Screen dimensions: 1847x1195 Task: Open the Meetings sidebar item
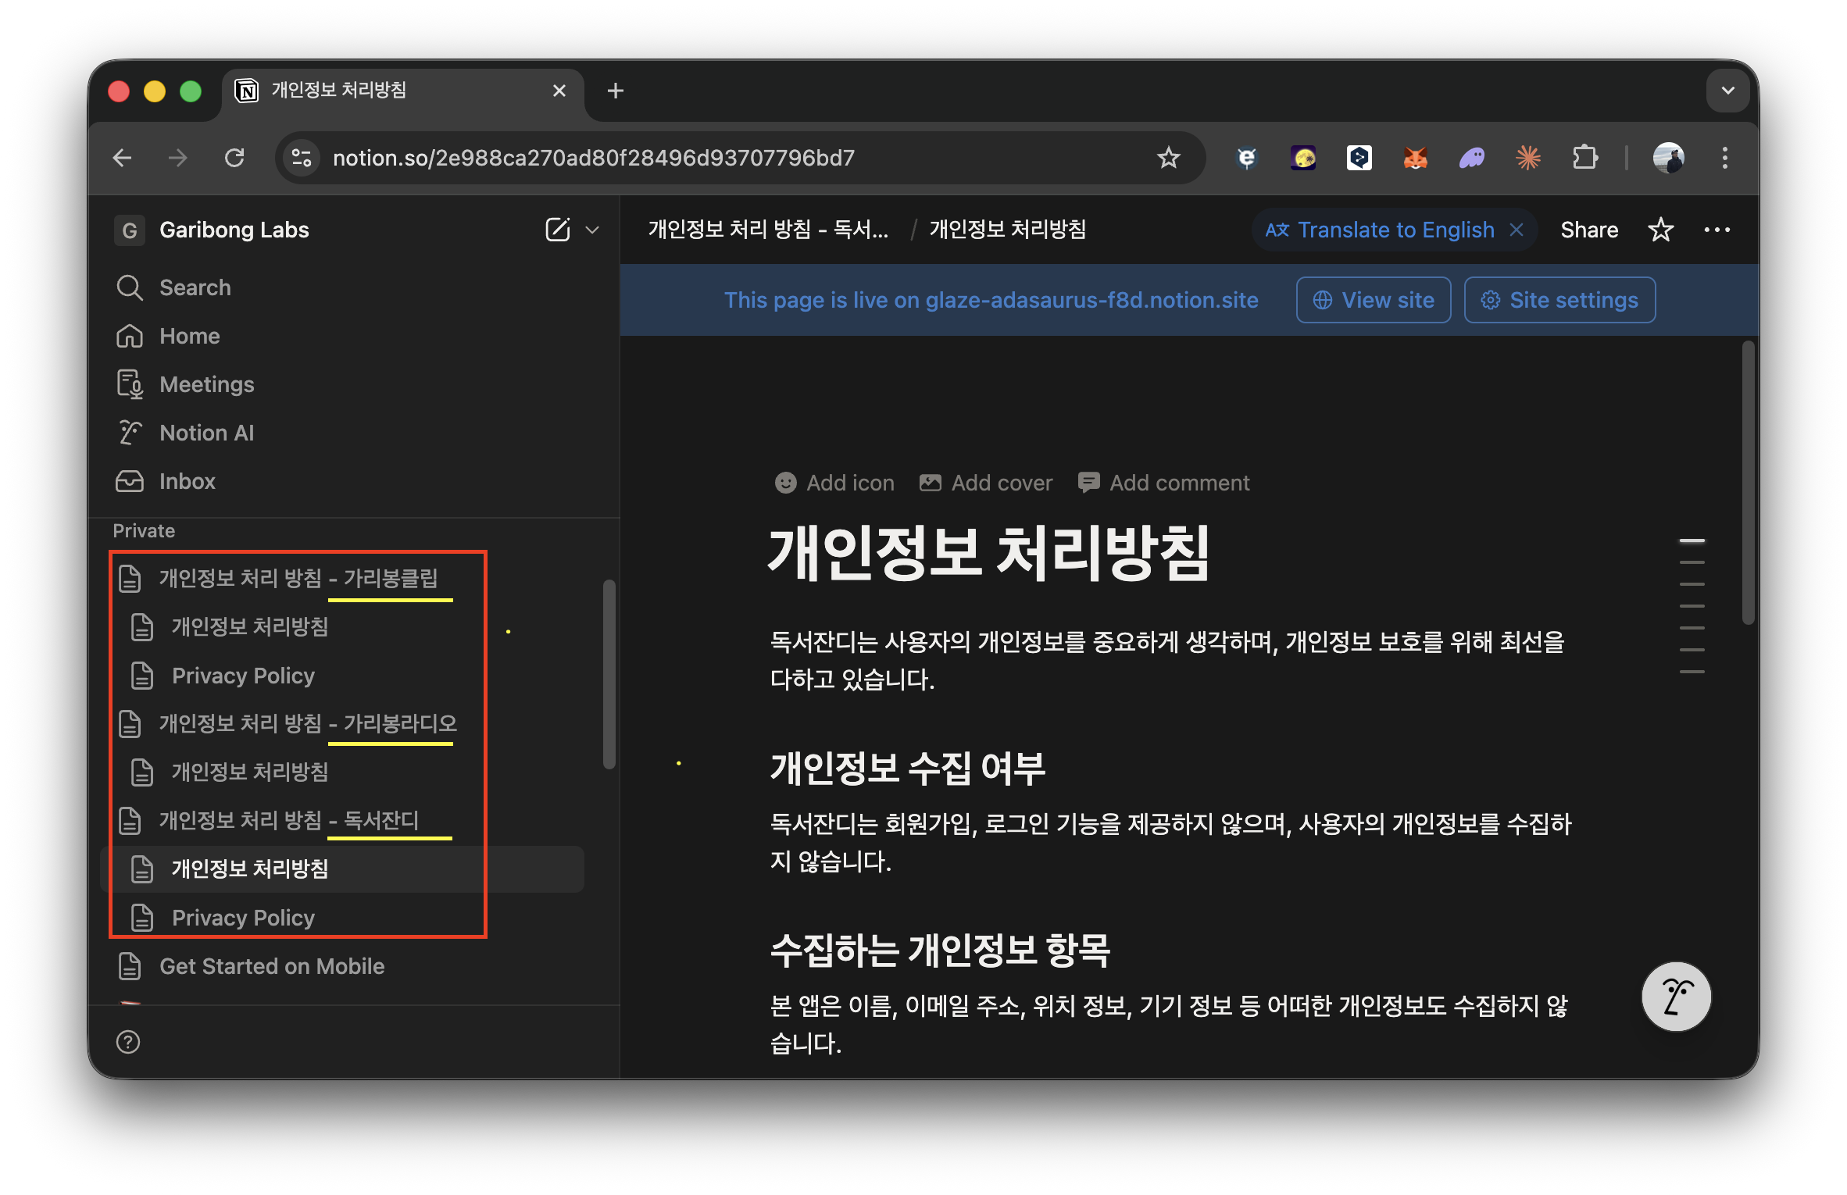point(206,384)
